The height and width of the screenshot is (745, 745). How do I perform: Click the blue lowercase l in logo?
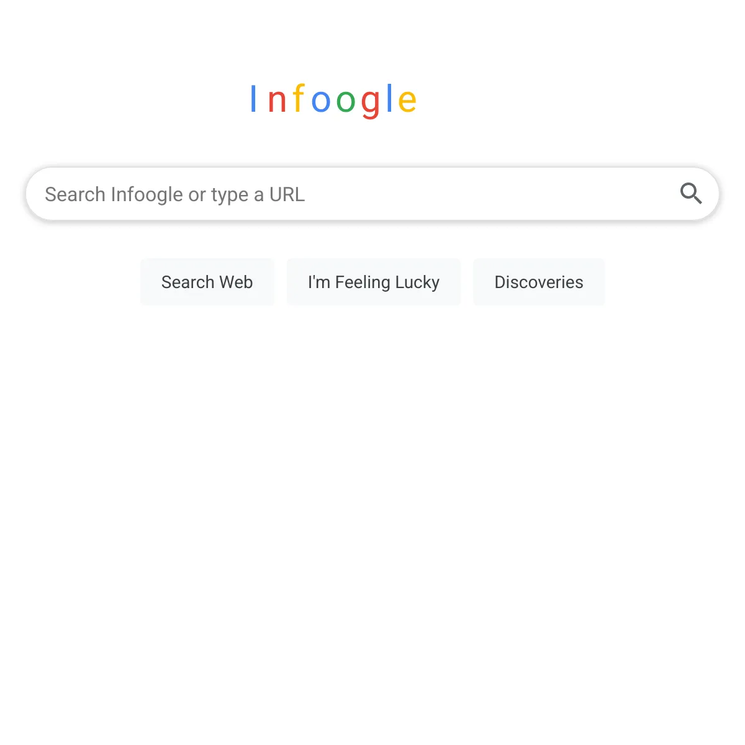click(x=389, y=99)
